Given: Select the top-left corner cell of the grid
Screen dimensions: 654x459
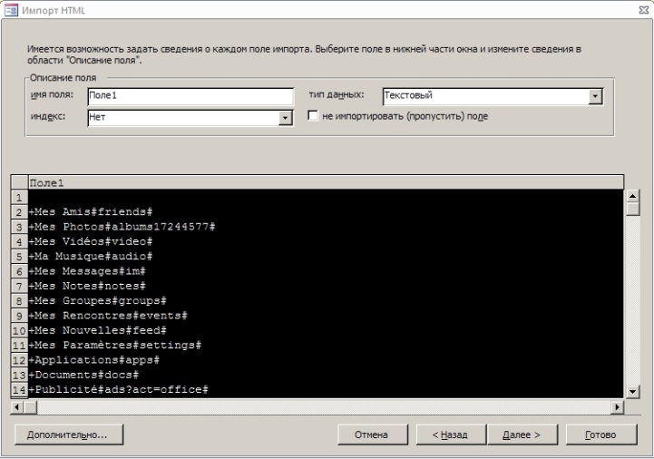Looking at the screenshot, I should [x=19, y=182].
